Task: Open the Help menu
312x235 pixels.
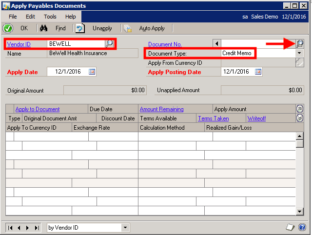Action: [x=70, y=17]
